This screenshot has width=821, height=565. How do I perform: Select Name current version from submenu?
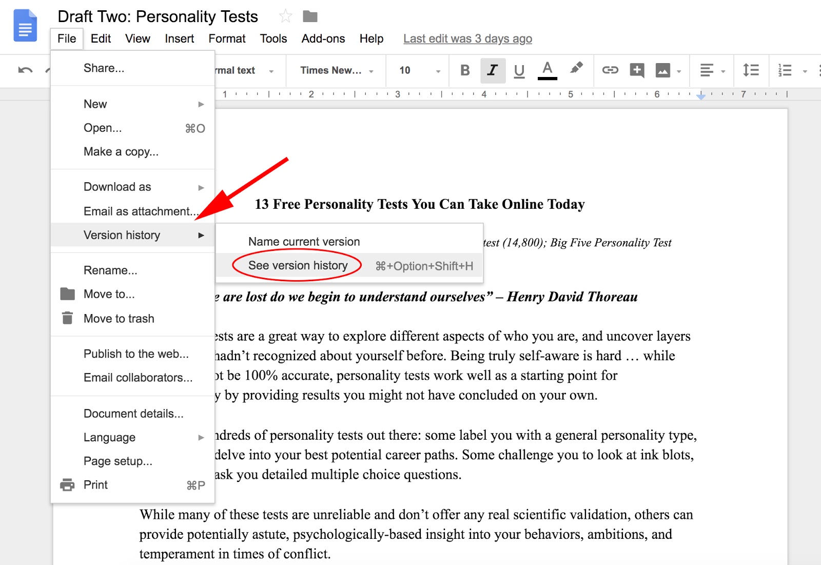pyautogui.click(x=304, y=241)
